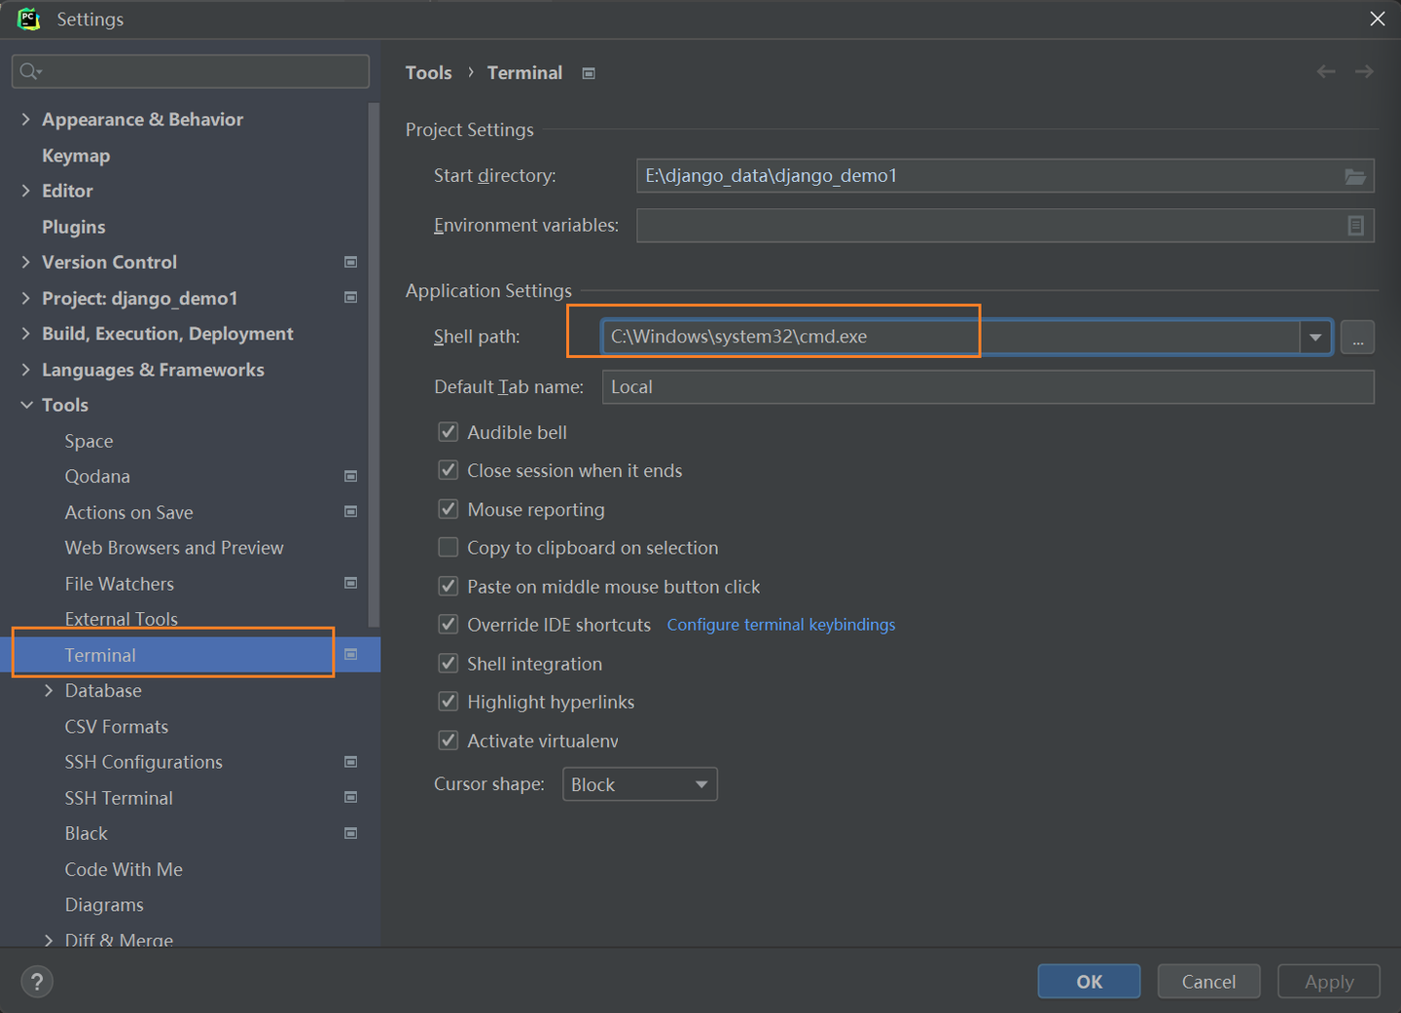Click project icon beside Black

[351, 833]
